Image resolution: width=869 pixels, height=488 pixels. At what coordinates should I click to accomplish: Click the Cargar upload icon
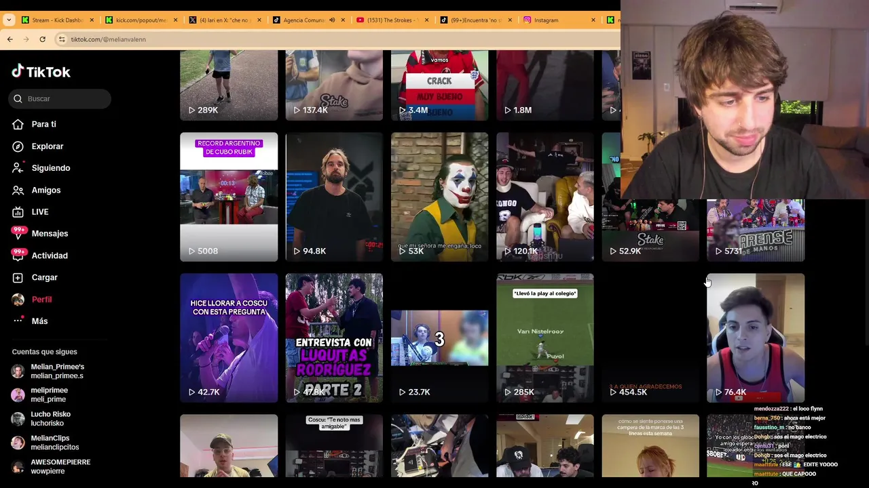[x=18, y=277]
